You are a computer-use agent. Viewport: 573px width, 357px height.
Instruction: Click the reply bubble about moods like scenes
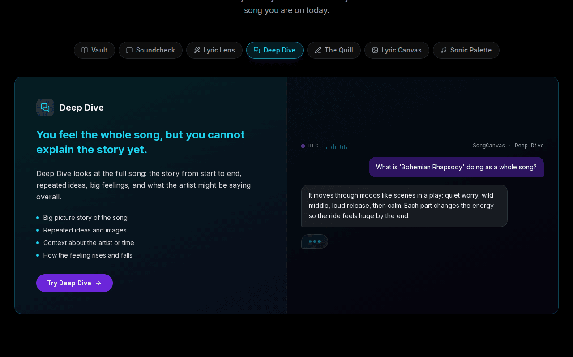click(404, 206)
